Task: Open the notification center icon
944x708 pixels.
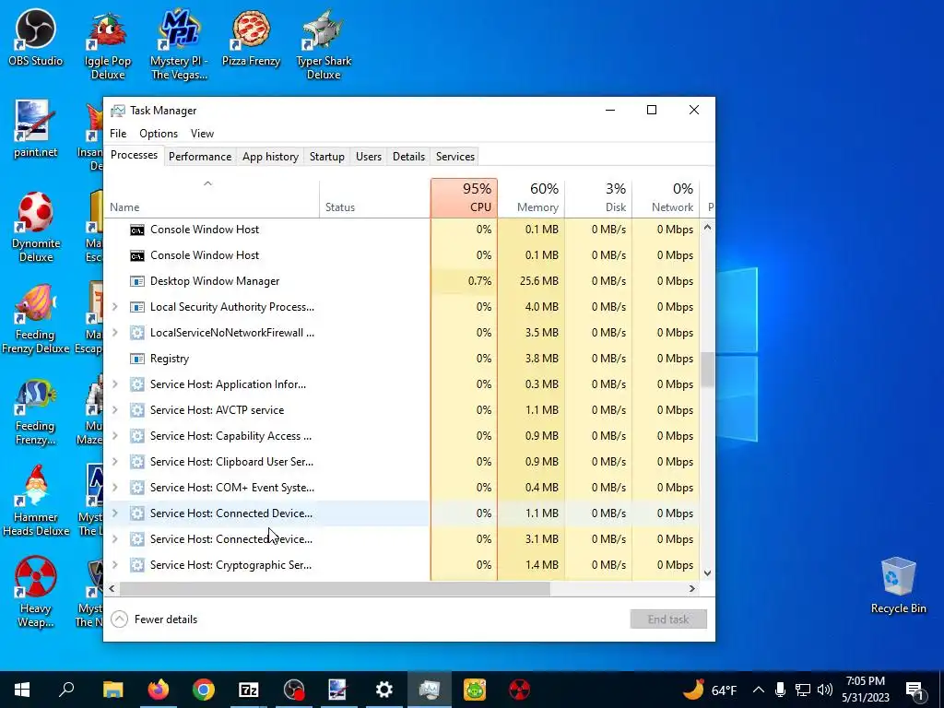Action: (x=914, y=690)
